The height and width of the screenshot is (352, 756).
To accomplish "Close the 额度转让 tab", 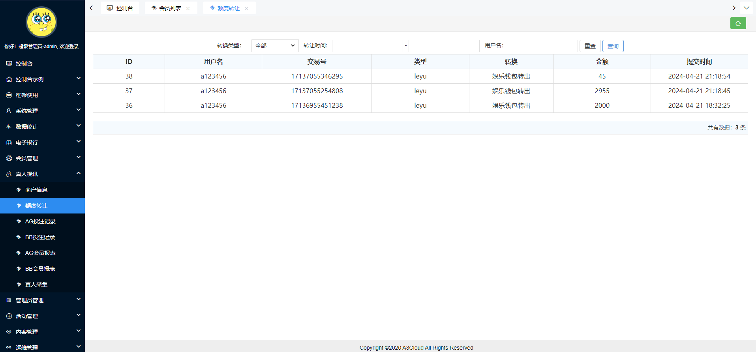I will coord(246,8).
